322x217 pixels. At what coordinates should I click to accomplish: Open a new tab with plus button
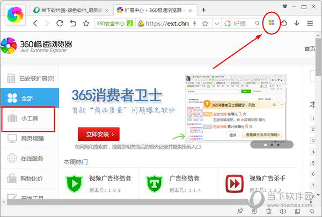point(203,10)
